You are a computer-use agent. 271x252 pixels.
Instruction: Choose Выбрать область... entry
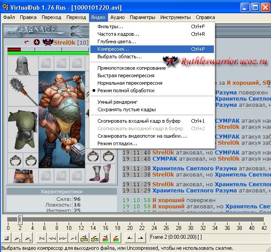coord(152,56)
